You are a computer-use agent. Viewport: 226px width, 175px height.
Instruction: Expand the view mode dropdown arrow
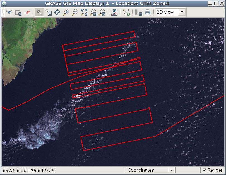[x=182, y=12]
